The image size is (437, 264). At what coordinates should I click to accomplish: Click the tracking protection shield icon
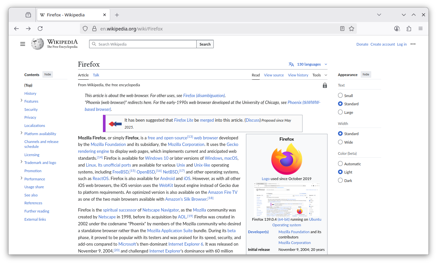85,29
